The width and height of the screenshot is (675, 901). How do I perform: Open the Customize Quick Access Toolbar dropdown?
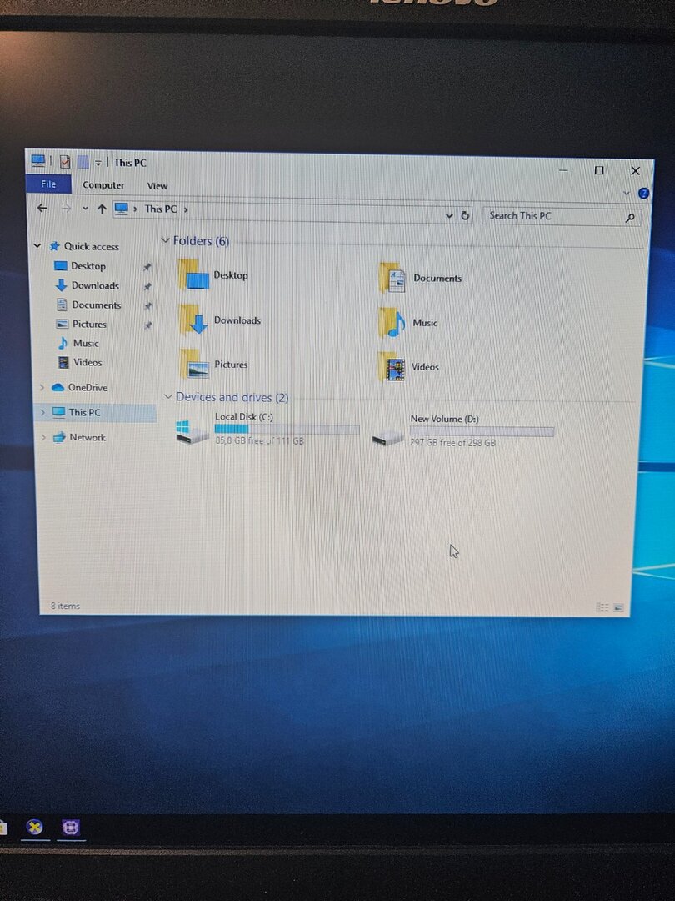[x=98, y=164]
